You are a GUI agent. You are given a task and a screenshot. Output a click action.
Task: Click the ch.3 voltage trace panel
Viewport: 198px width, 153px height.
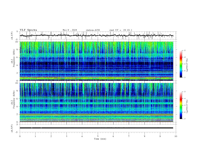click(98, 128)
